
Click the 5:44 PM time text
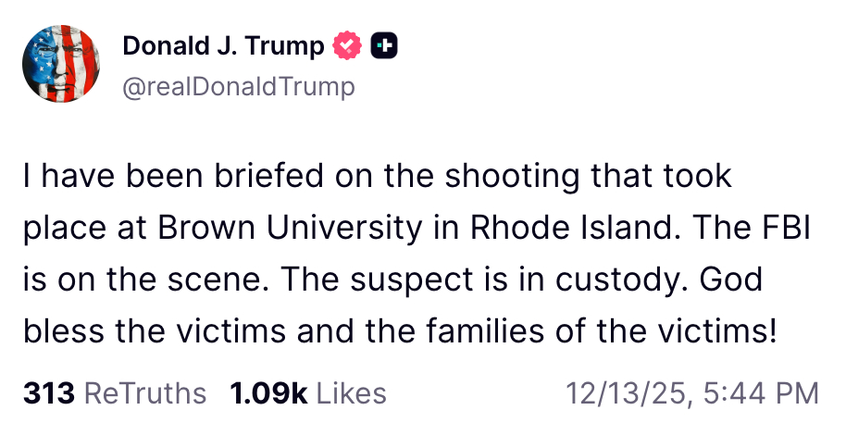pyautogui.click(x=760, y=393)
